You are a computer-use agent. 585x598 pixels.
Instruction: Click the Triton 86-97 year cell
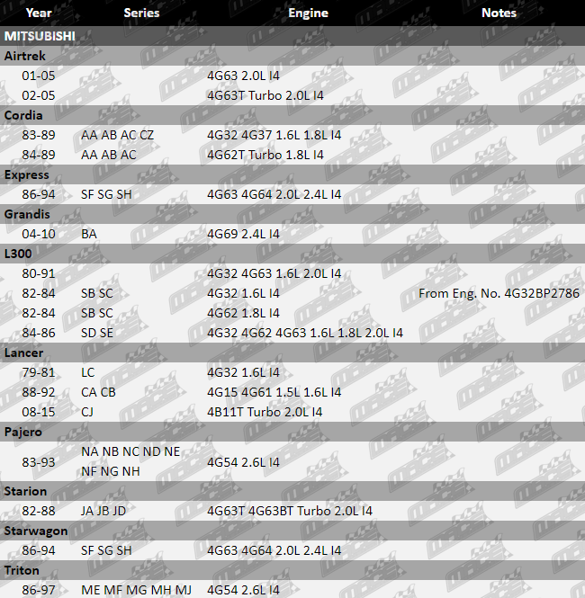pyautogui.click(x=39, y=591)
